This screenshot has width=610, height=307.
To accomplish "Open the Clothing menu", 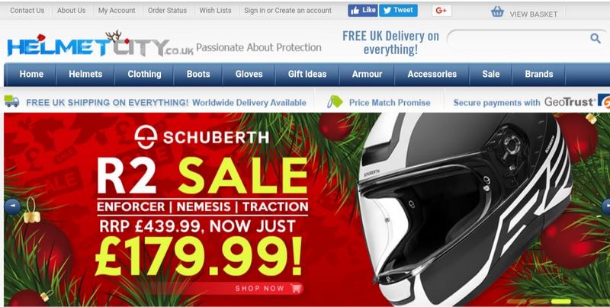I will (x=144, y=74).
